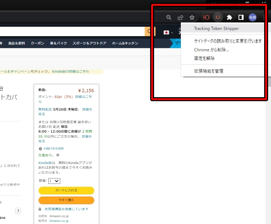Click the zoom magnifier icon in address bar
The height and width of the screenshot is (224, 271).
[169, 17]
